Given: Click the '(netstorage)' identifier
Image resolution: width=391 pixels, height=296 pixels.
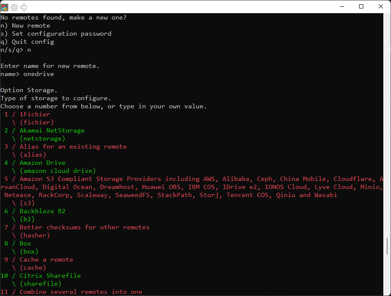Looking at the screenshot, I should point(43,138).
